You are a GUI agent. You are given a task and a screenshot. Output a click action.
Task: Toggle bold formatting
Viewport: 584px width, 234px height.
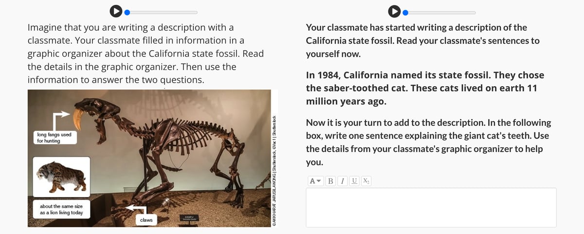(331, 181)
